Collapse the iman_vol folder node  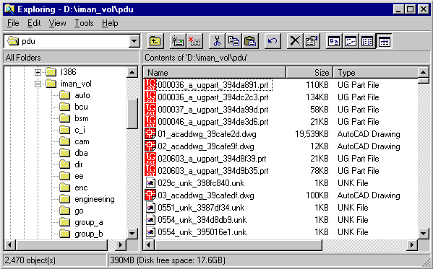[x=38, y=84]
